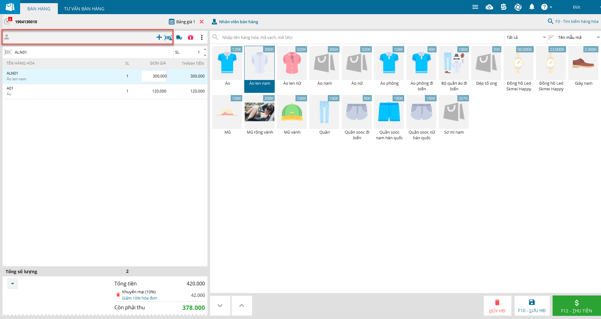
Task: Select Nhân viên bán hàng salesperson
Action: pos(235,22)
